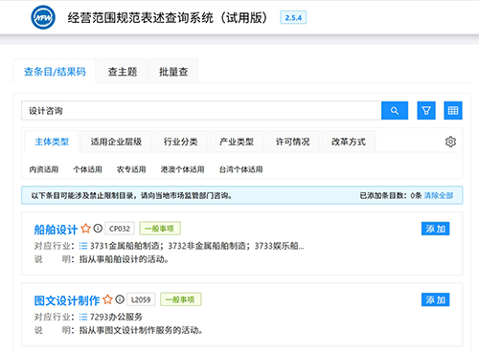Screen dimensions: 479x353
Task: Favorite 船舶设计 with the star icon
Action: coord(85,229)
